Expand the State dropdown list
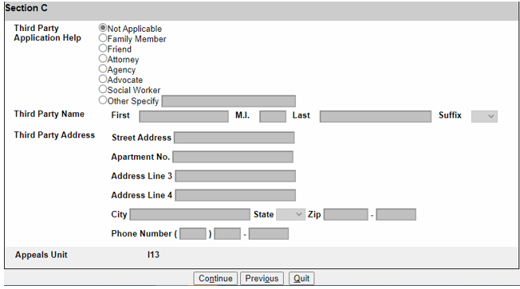This screenshot has width=520, height=289. tap(290, 214)
